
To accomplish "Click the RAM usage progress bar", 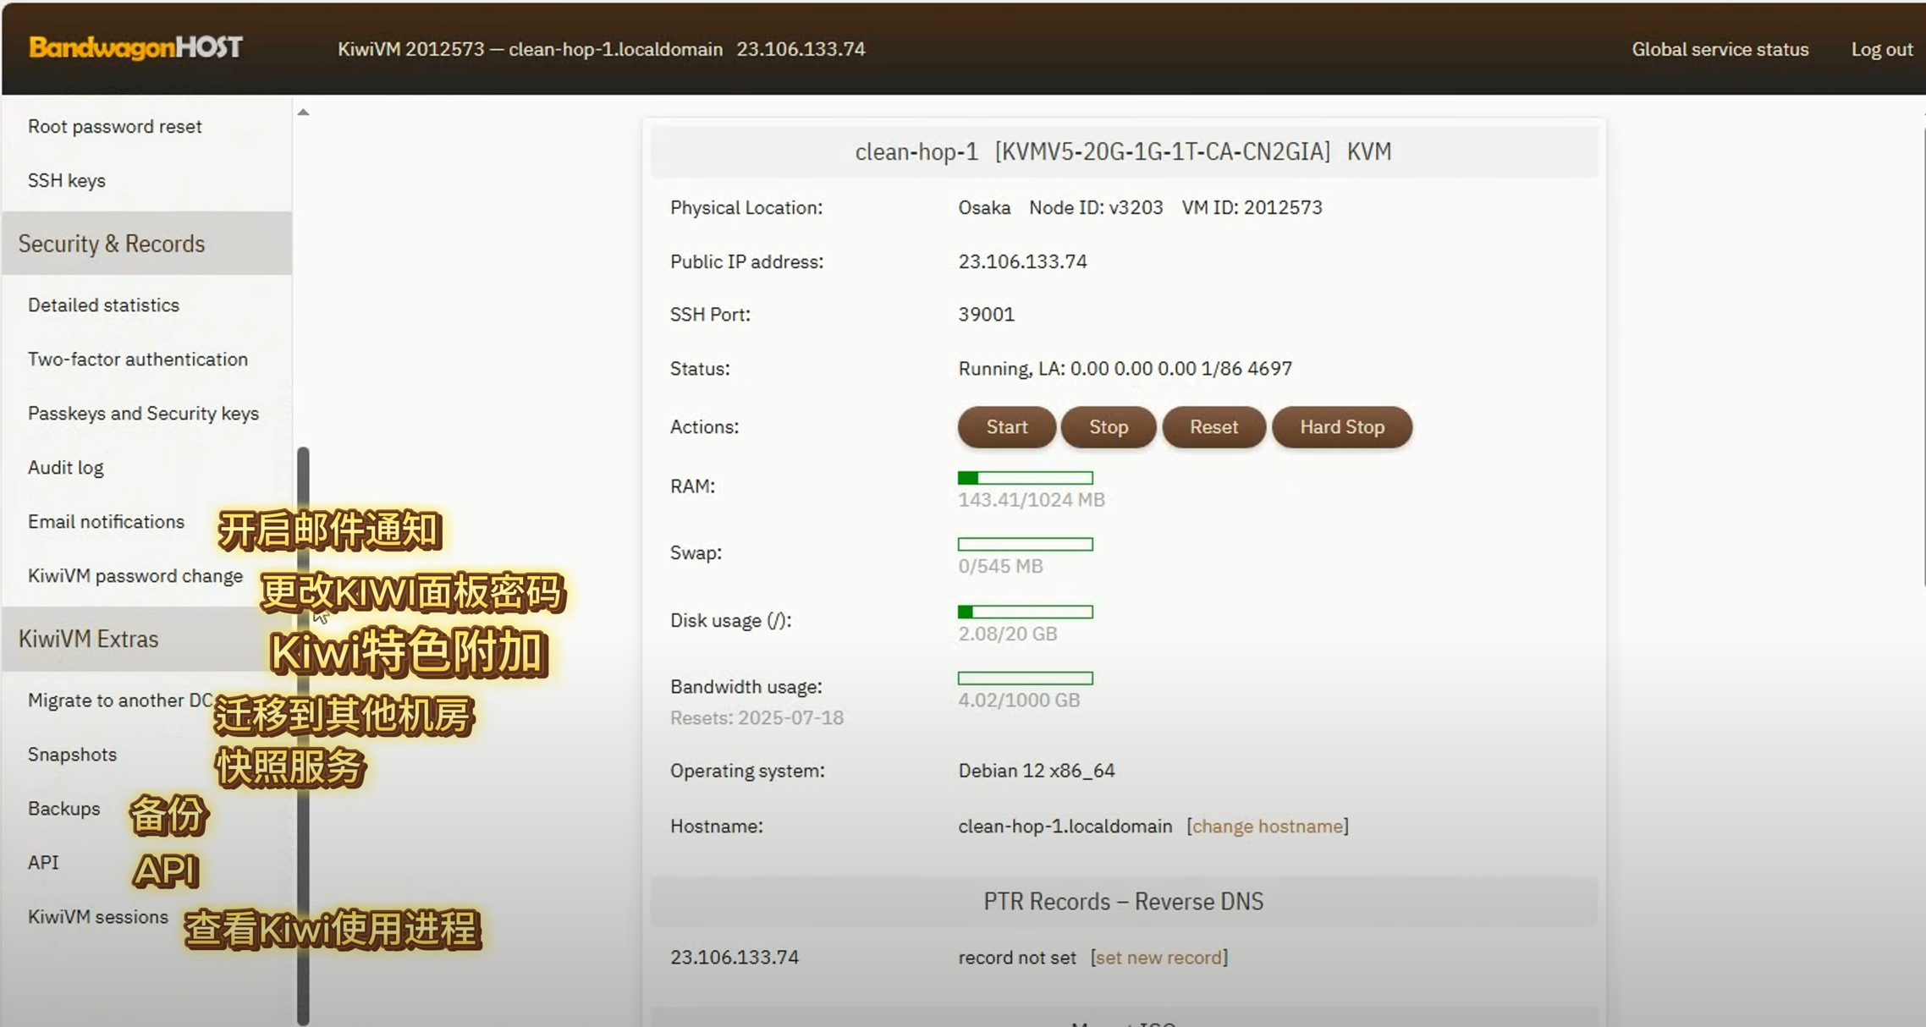I will point(1025,478).
